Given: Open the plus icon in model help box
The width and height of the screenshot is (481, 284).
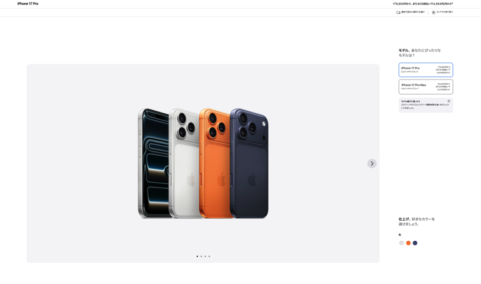Looking at the screenshot, I should 449,101.
